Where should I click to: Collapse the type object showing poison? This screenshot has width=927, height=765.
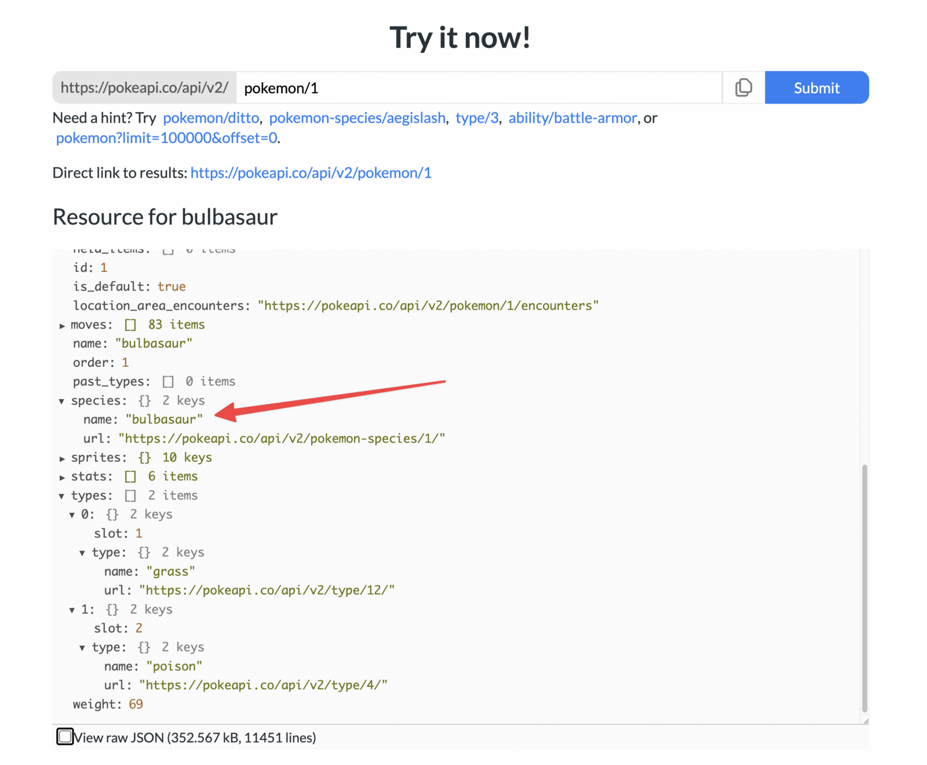pos(82,647)
